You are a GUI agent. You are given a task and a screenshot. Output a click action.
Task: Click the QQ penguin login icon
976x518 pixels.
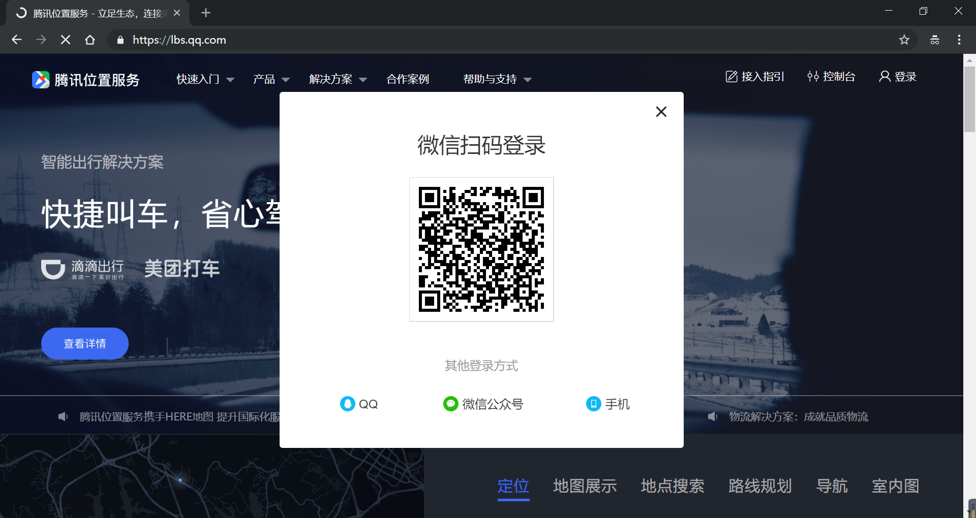click(x=347, y=404)
